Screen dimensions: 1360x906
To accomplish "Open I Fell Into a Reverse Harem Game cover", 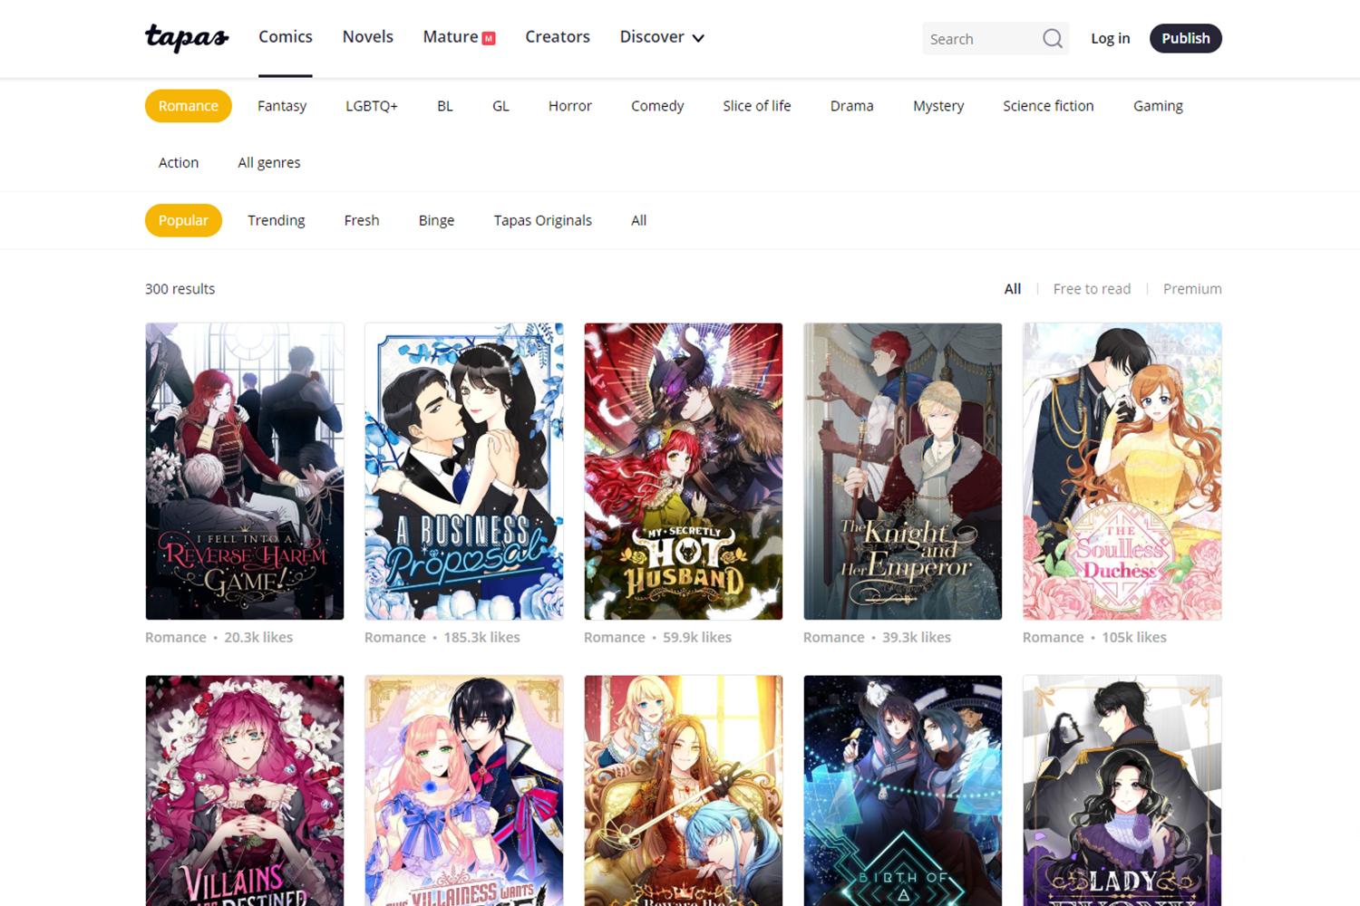I will (245, 471).
